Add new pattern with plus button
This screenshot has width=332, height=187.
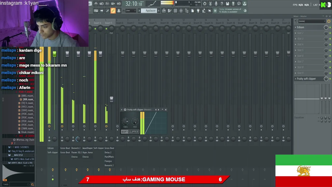158,11
